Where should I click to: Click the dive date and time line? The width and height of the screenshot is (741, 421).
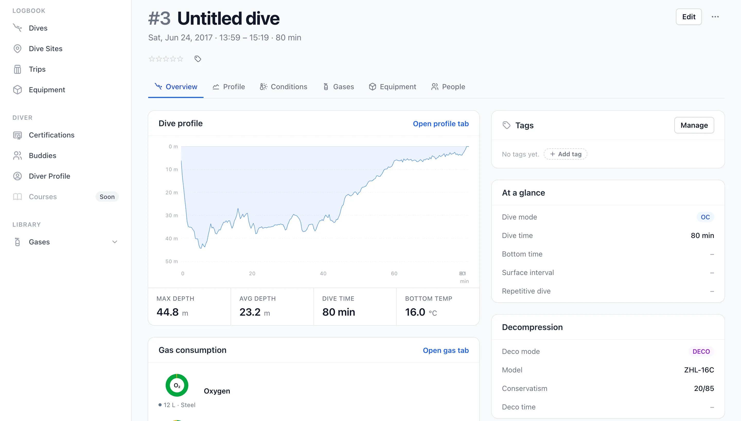[225, 38]
